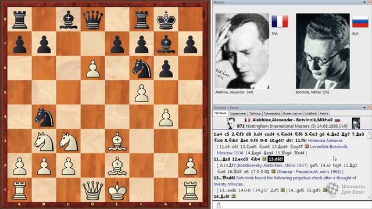This screenshot has height=209, width=372.
Task: Select the white king on e1
Action: tap(117, 190)
